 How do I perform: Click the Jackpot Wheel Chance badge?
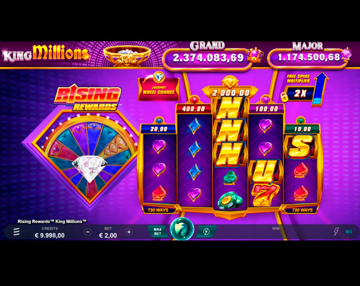point(159,87)
